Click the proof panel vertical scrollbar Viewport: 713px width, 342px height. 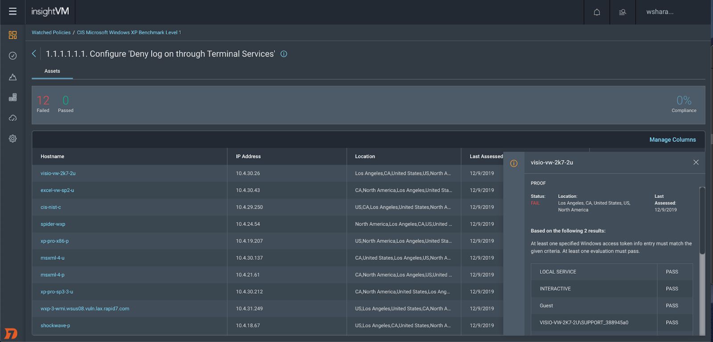702,221
